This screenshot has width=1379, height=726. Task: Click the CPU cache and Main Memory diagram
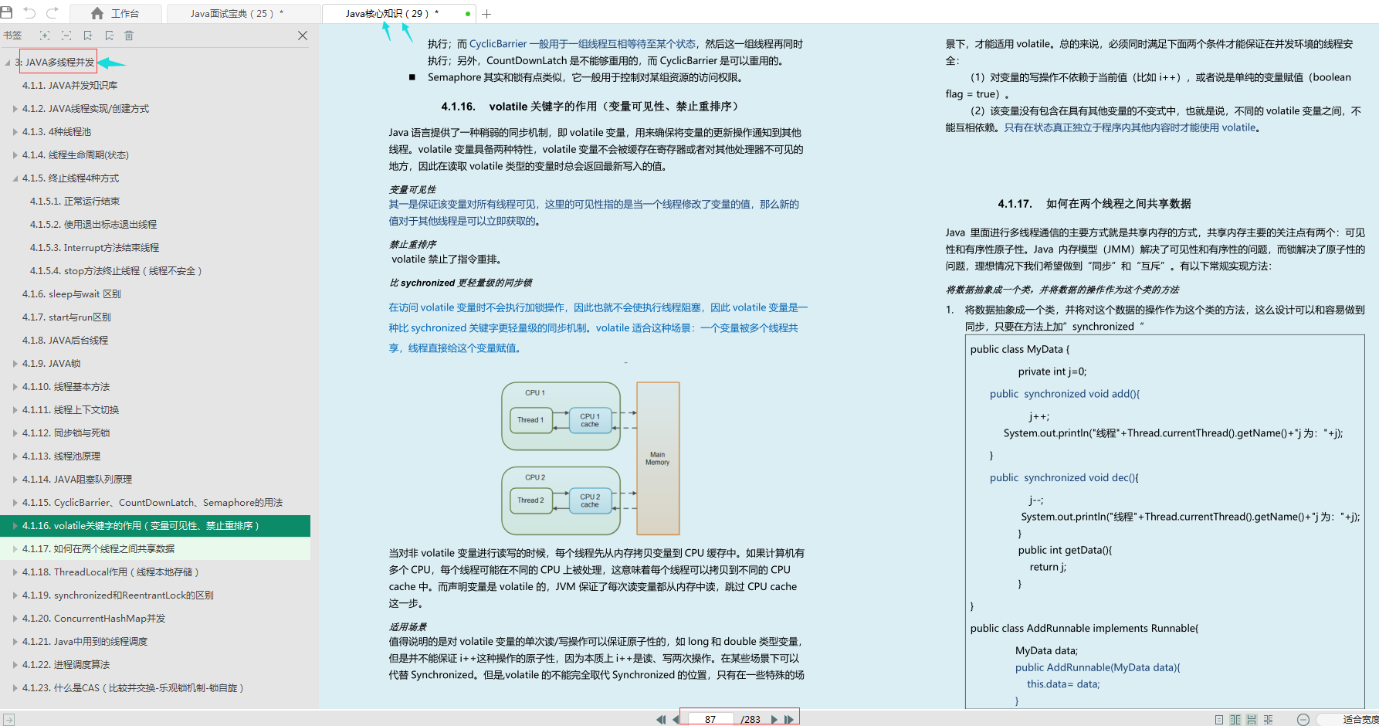click(591, 459)
